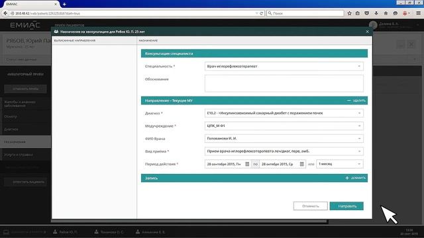Screen dimensions: 424x238
Task: Click the Pocket shield icon in the toolbar
Action: point(366,13)
